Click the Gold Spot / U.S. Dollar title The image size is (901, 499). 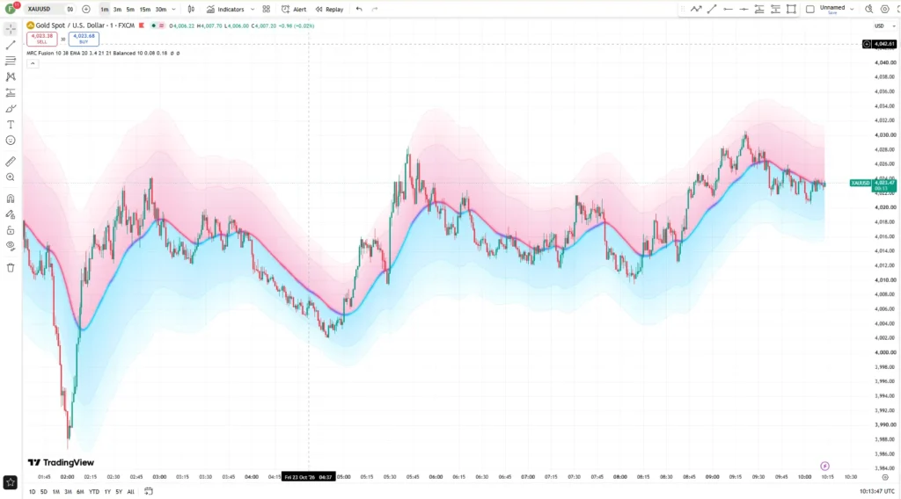[84, 25]
